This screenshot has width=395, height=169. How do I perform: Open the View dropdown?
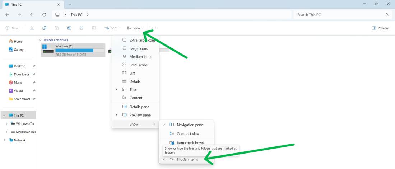click(x=135, y=28)
